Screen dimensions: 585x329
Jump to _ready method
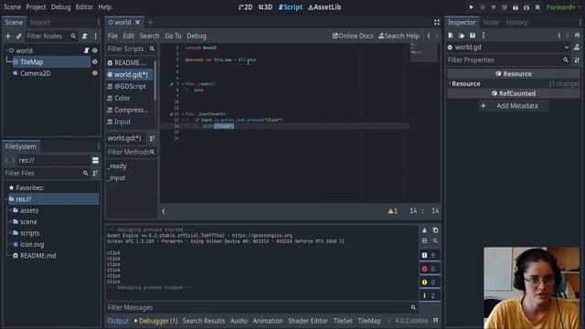[x=117, y=166]
